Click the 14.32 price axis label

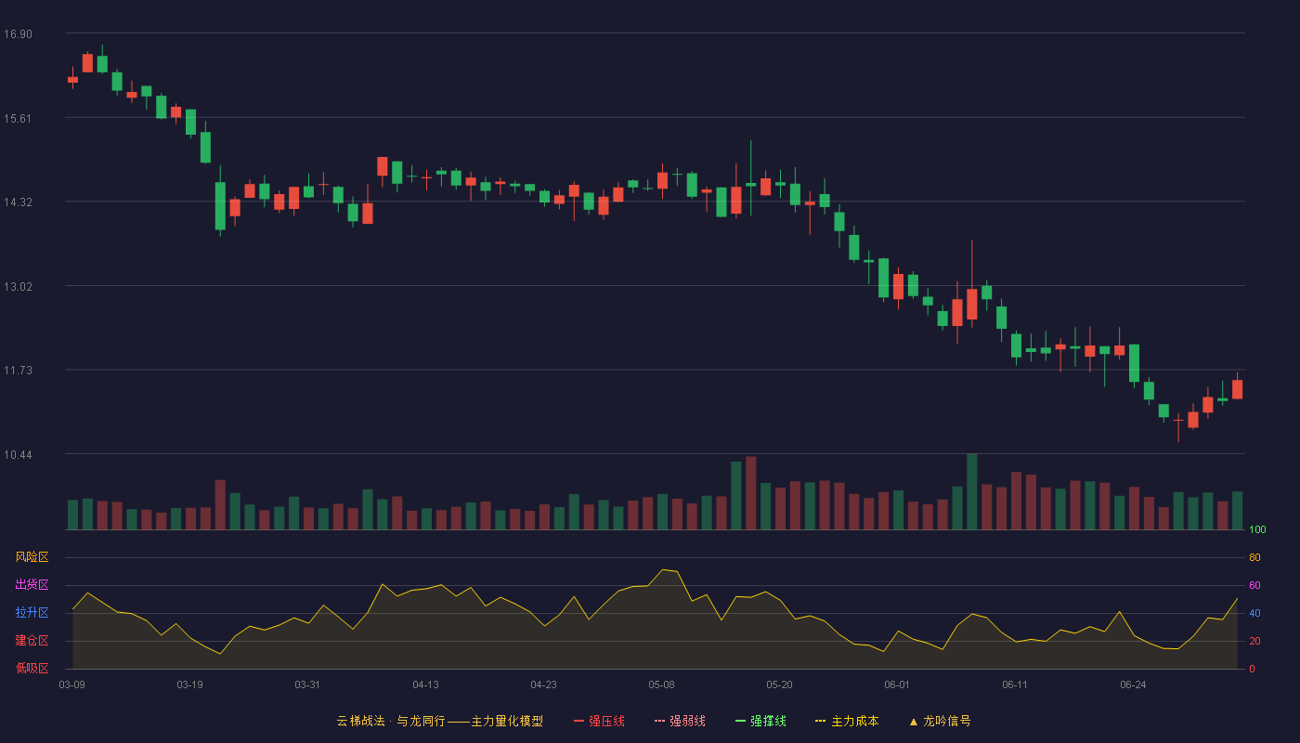pyautogui.click(x=18, y=202)
